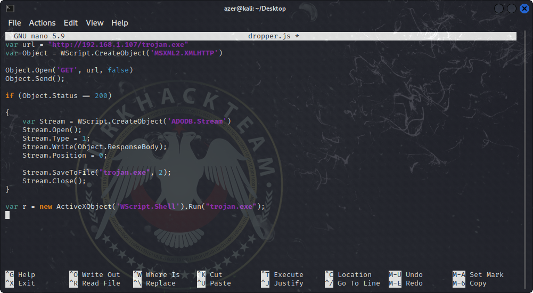Click the Stream.Type = 1; line
This screenshot has width=533, height=293.
pos(56,139)
